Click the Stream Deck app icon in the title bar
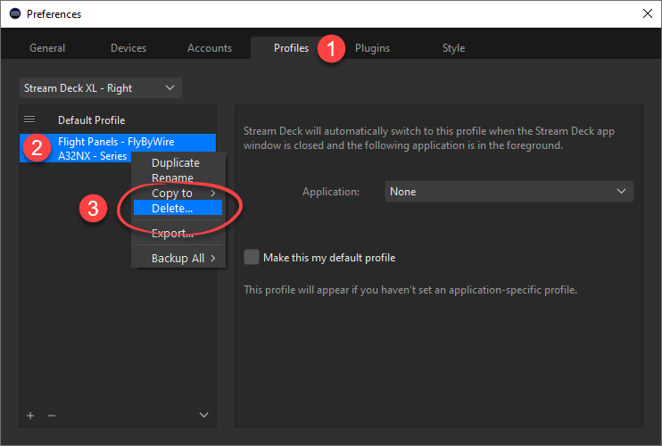Screen dimensions: 662x446 [x=15, y=13]
